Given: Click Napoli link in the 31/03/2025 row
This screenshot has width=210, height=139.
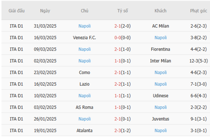Looking at the screenshot, I should 85,26.
